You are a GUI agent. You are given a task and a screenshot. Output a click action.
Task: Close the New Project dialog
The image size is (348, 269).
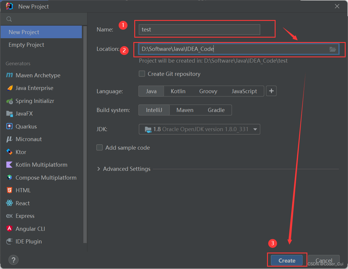point(337,6)
